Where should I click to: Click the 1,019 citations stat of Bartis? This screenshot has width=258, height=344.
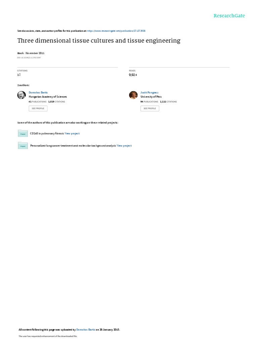(56, 102)
